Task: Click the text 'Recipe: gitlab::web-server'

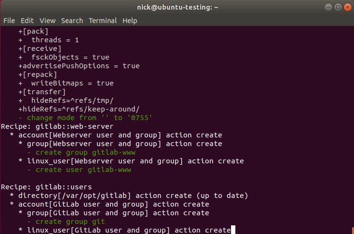Action: 57,126
